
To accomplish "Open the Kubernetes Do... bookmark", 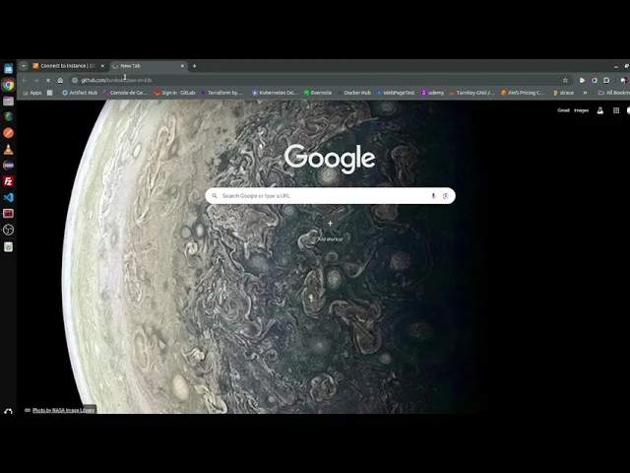I will pyautogui.click(x=275, y=93).
